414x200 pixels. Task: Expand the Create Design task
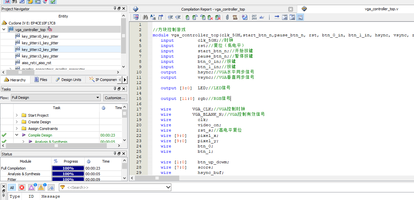(17, 122)
